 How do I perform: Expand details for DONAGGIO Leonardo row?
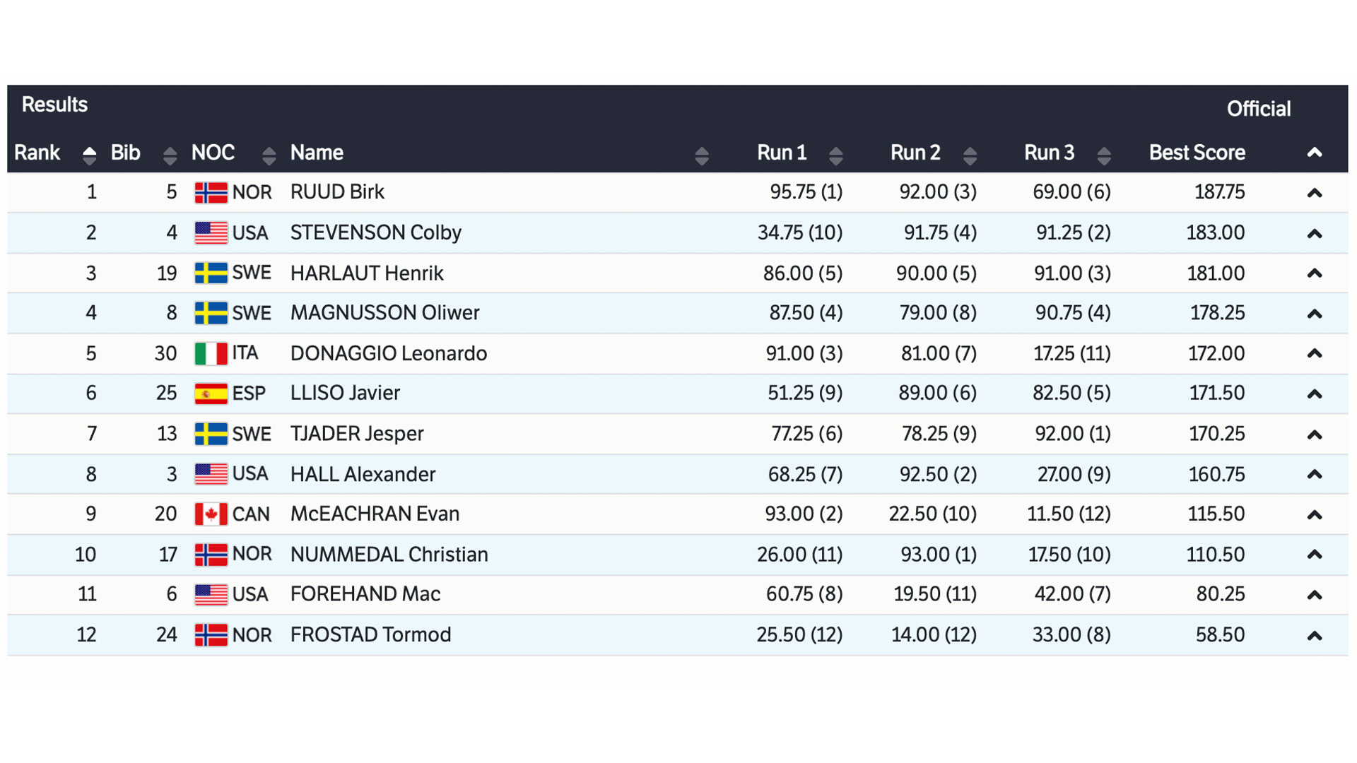pos(1315,353)
